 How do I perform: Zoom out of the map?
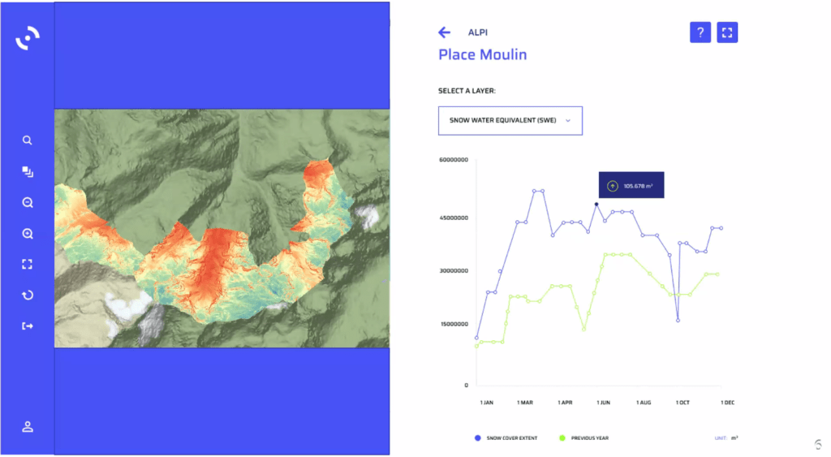pyautogui.click(x=28, y=203)
